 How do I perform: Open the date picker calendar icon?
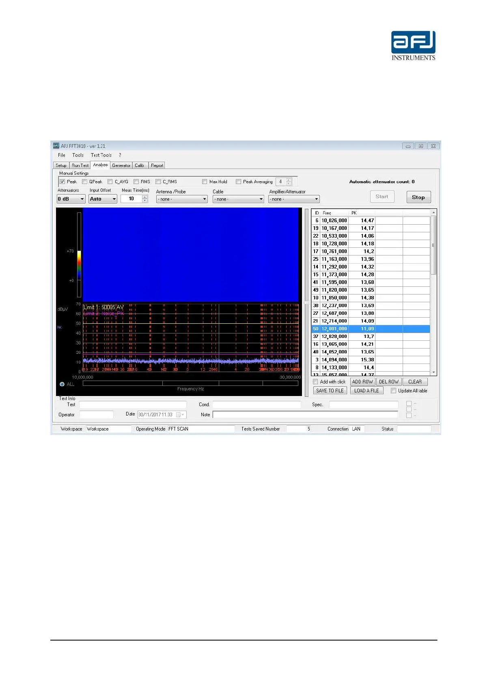click(x=180, y=415)
